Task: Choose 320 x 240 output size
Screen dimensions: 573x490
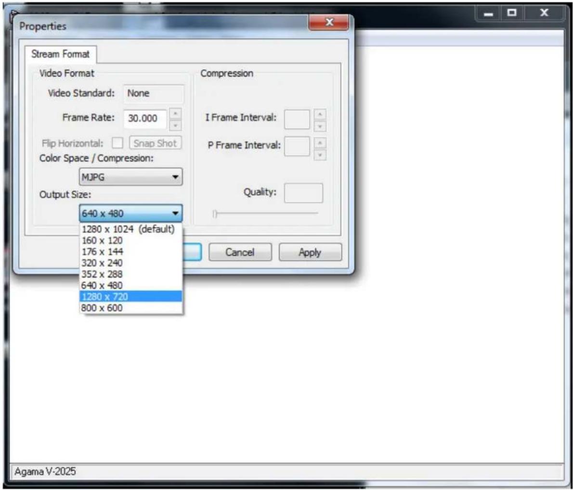Action: point(131,263)
